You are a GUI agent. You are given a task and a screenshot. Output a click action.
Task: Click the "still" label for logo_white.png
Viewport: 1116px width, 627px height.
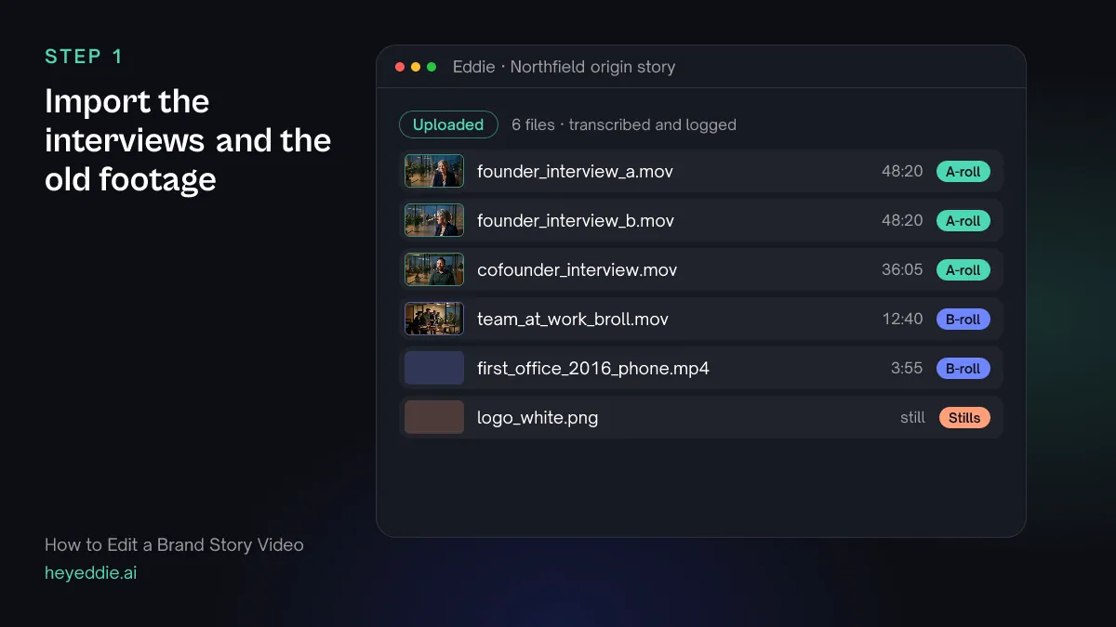click(x=912, y=418)
